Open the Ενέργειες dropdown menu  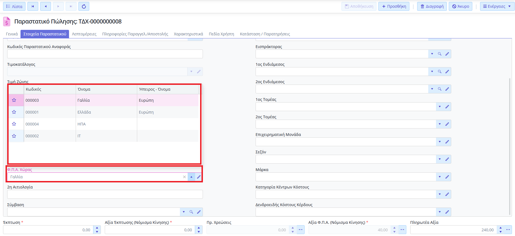pos(497,6)
